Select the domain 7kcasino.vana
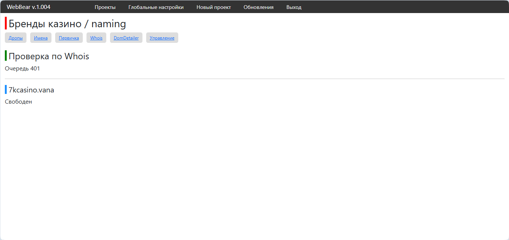Image resolution: width=509 pixels, height=240 pixels. pos(31,90)
